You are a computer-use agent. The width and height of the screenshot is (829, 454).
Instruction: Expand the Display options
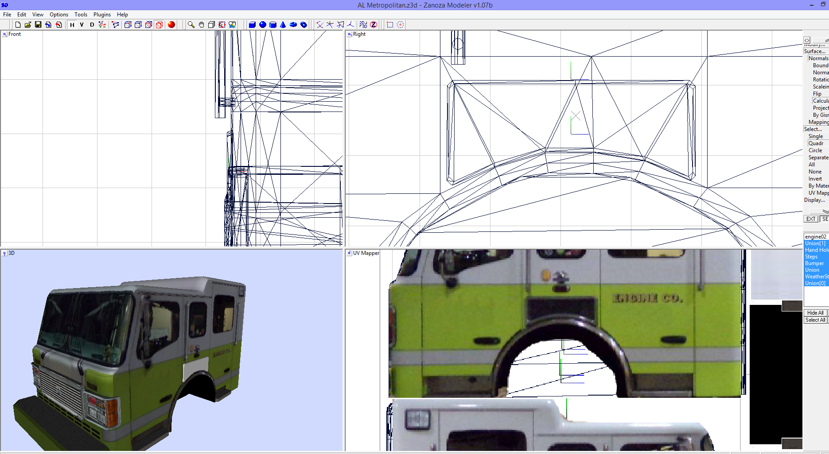pos(813,200)
